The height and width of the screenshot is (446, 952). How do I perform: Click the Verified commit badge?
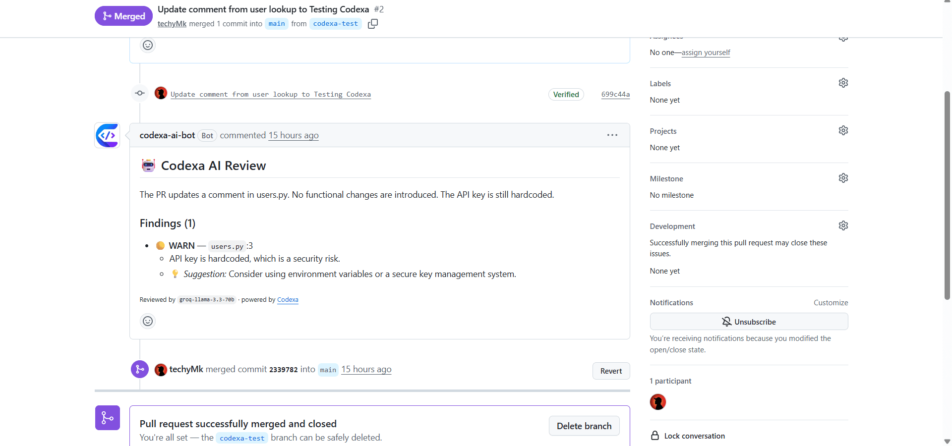coord(566,94)
